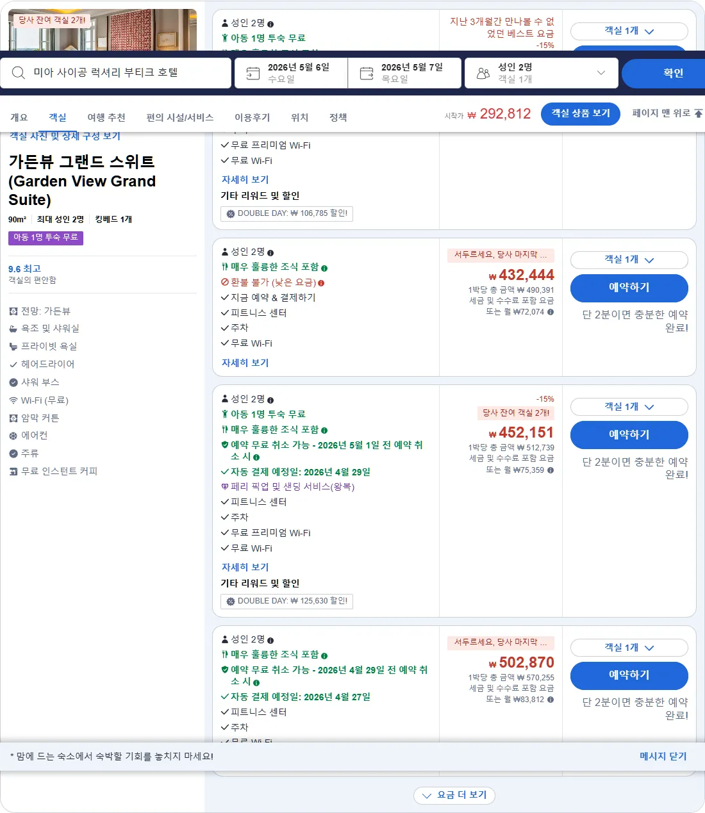Click the ₩452,151 price
This screenshot has width=705, height=813.
pyautogui.click(x=521, y=433)
